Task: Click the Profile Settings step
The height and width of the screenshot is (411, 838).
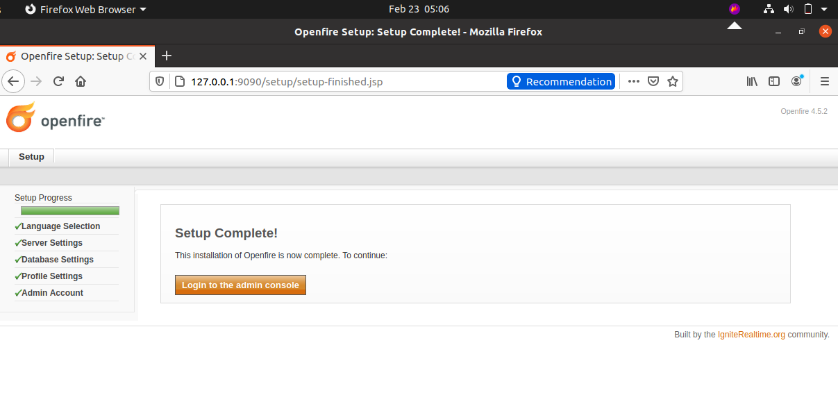Action: 52,276
